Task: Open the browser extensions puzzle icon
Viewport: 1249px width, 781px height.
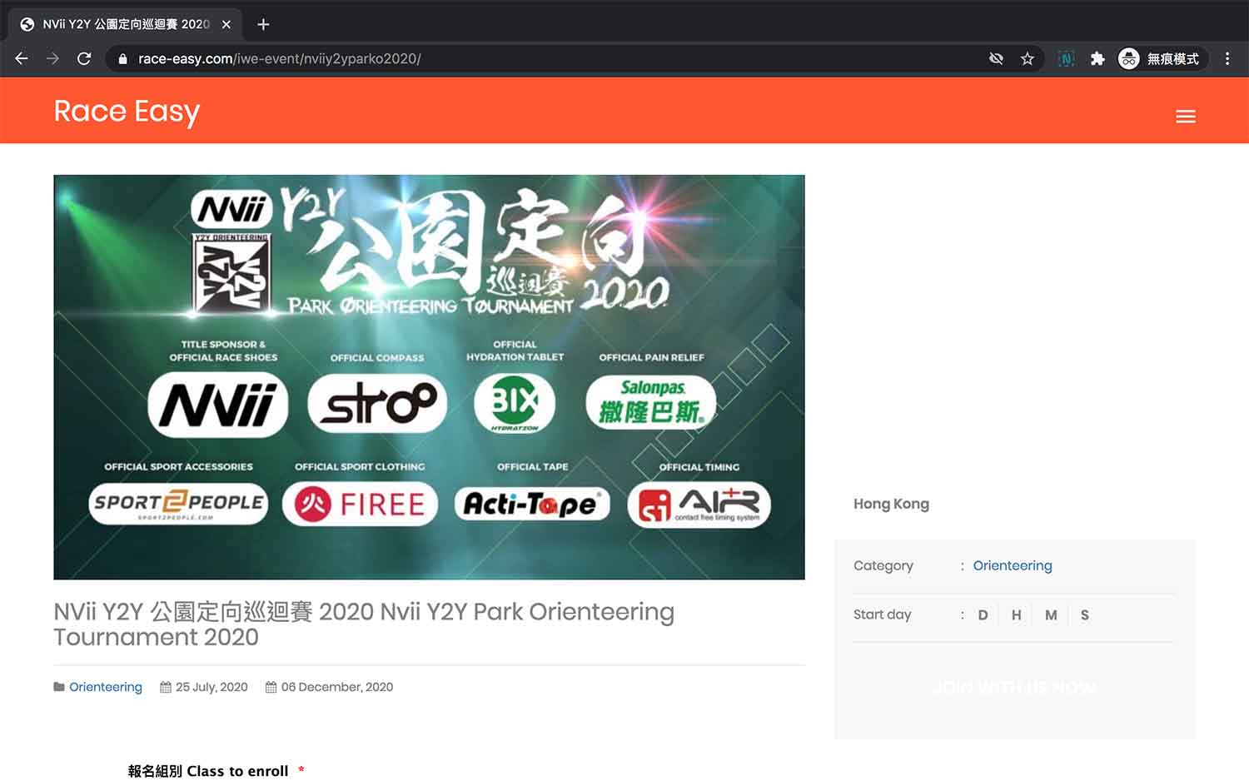Action: tap(1097, 58)
